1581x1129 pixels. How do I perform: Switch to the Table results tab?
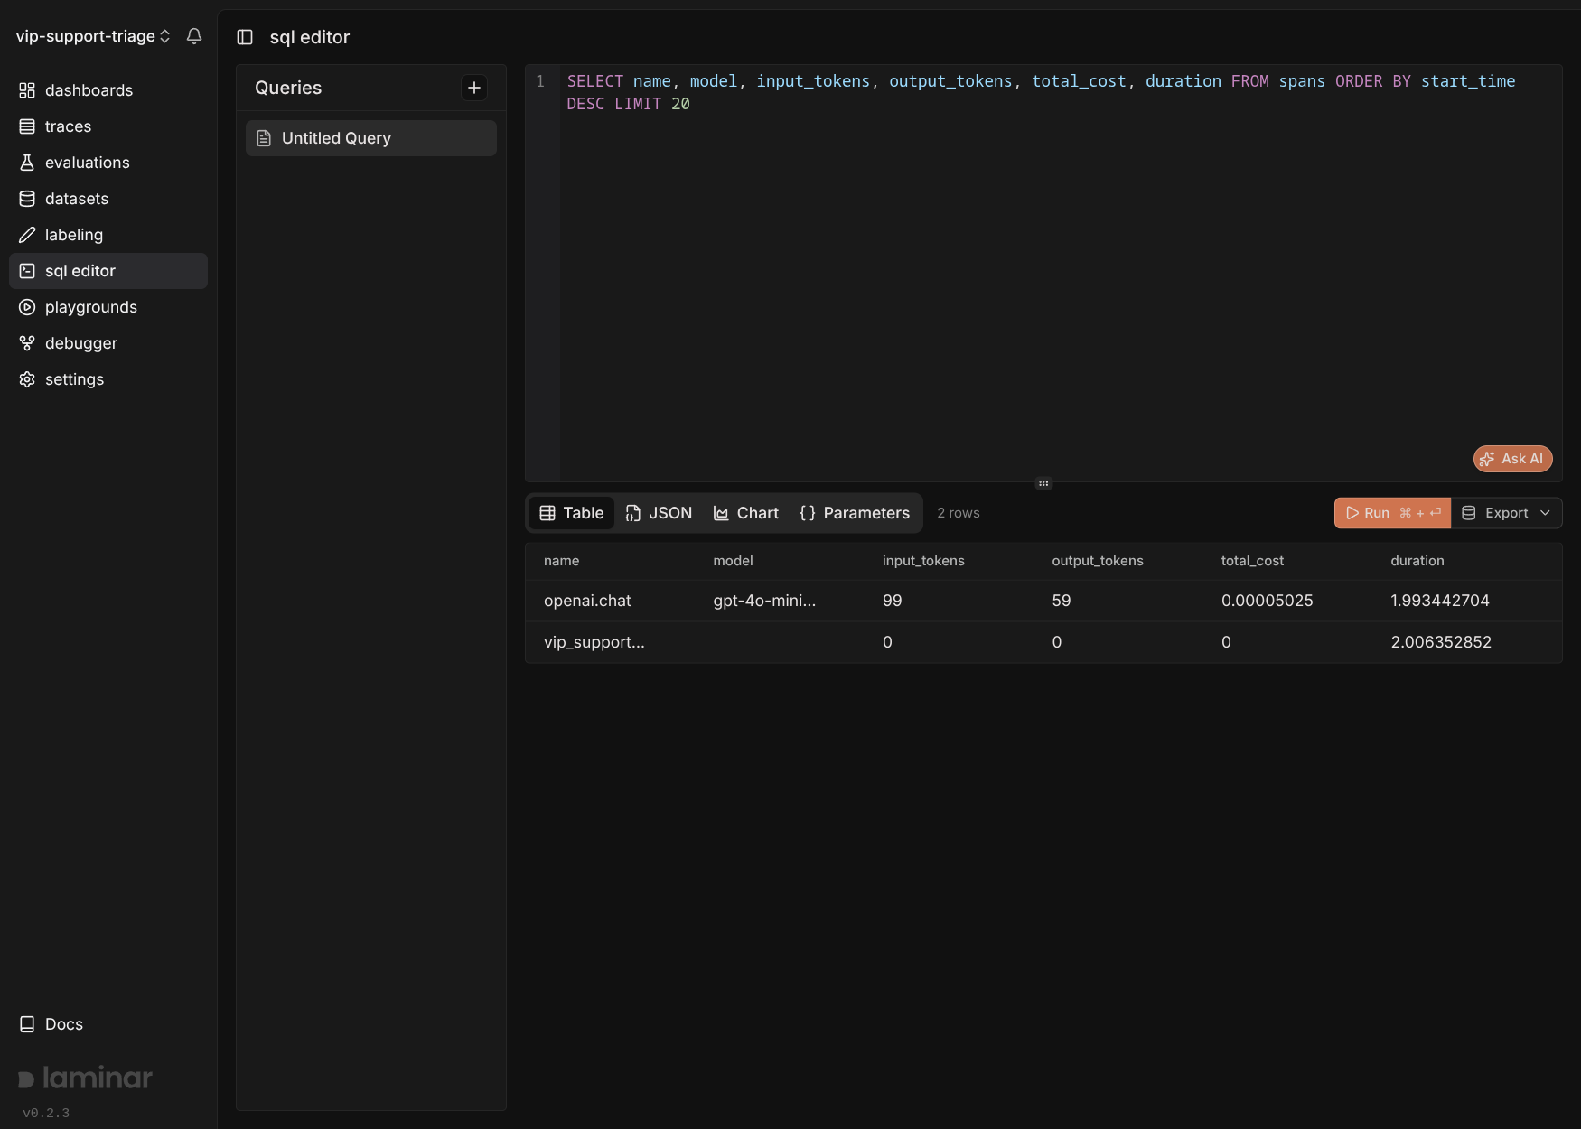tap(572, 513)
